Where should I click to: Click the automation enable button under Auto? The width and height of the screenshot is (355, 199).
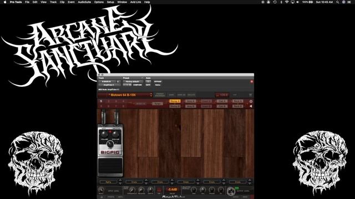coord(148,81)
